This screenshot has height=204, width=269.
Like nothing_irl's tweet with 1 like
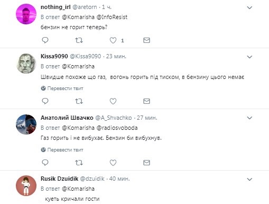113,40
